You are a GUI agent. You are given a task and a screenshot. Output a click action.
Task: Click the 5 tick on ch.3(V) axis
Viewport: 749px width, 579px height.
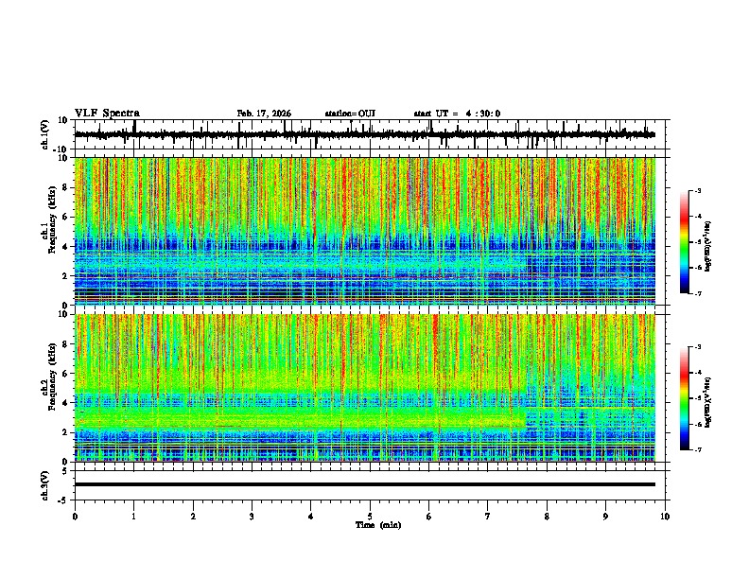coord(65,470)
